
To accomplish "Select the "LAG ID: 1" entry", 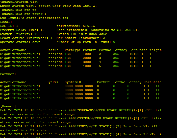I will tap(9, 26).
